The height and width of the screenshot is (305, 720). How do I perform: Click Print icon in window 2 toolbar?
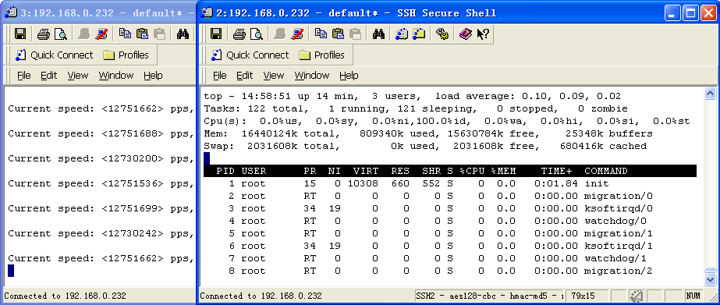tap(239, 34)
